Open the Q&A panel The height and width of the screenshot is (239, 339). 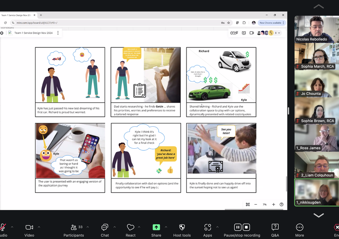[x=275, y=228]
